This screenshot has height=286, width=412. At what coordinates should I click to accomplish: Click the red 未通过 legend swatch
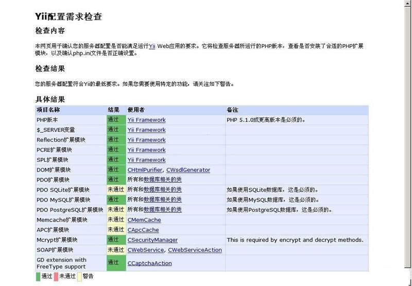56,277
